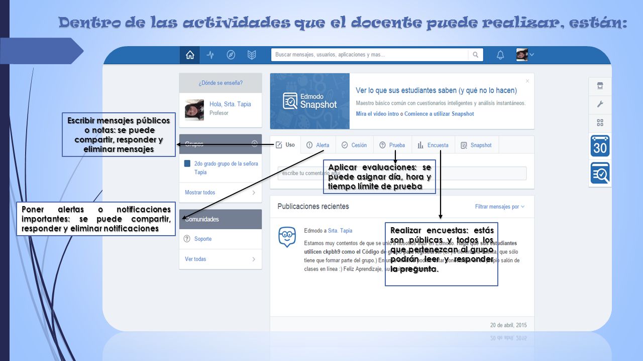643x361 pixels.
Task: Select the Uso tab
Action: [285, 145]
